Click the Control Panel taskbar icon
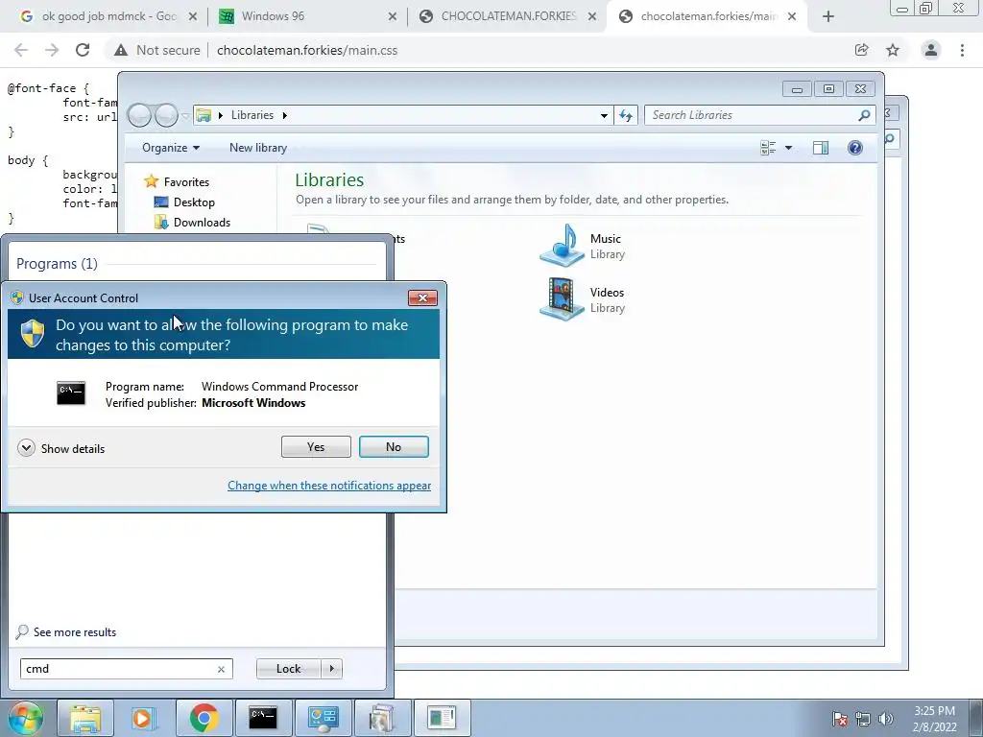Image resolution: width=983 pixels, height=737 pixels. pyautogui.click(x=323, y=718)
